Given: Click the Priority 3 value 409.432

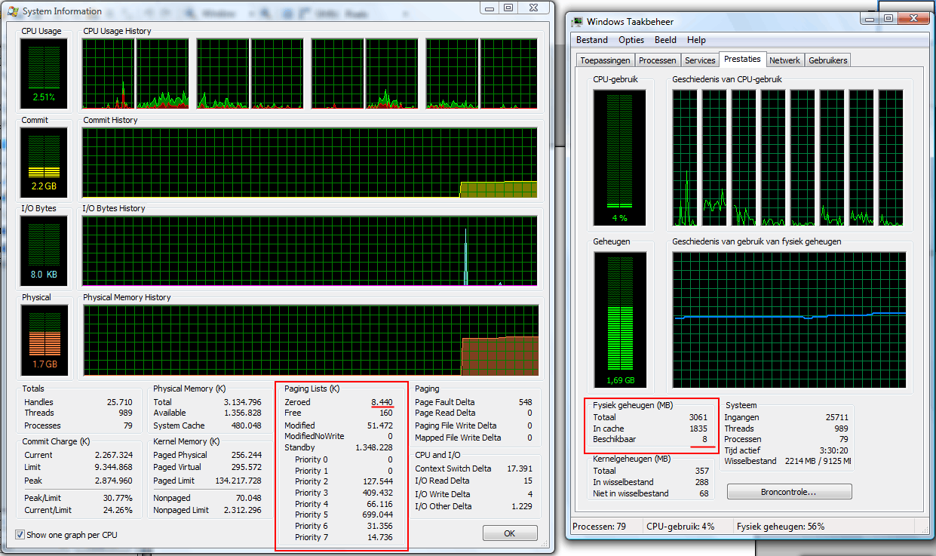Looking at the screenshot, I should [378, 493].
